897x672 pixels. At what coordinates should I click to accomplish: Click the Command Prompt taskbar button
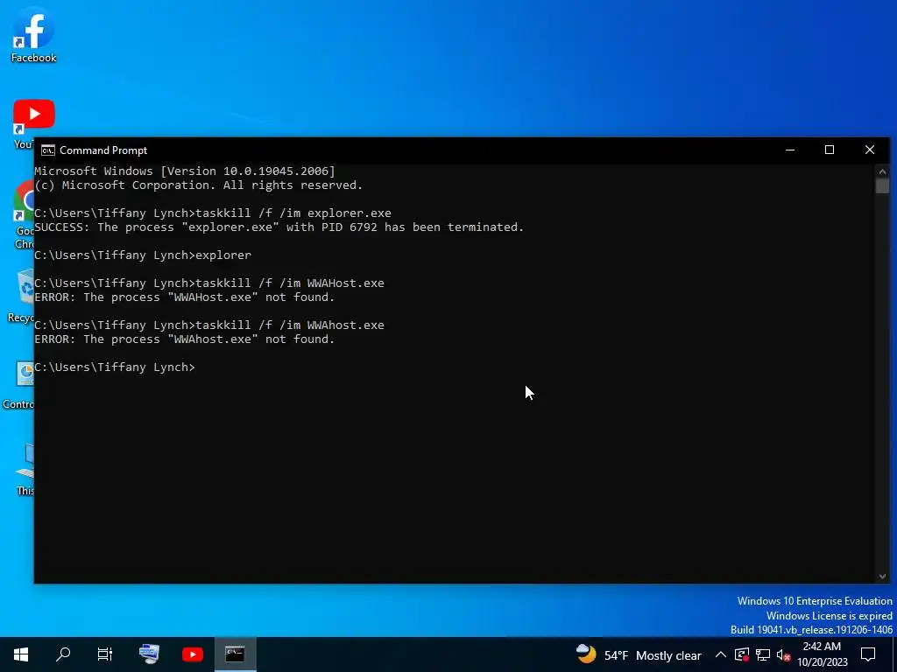point(235,654)
